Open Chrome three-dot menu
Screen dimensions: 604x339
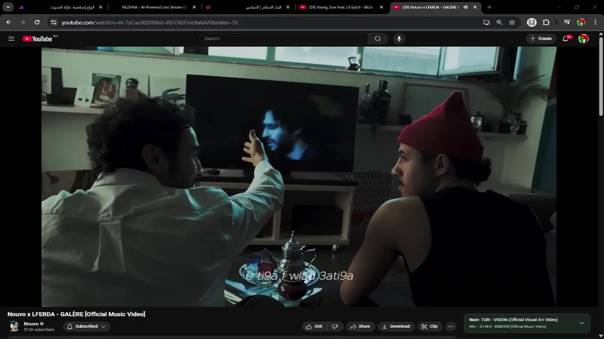(x=595, y=22)
